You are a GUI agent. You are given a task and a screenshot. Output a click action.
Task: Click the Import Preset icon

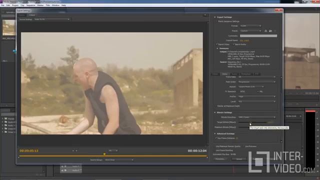[x=270, y=31]
